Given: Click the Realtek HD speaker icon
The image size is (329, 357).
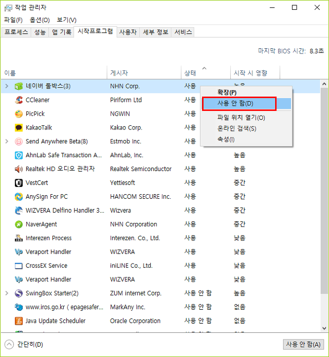Looking at the screenshot, I should click(19, 169).
